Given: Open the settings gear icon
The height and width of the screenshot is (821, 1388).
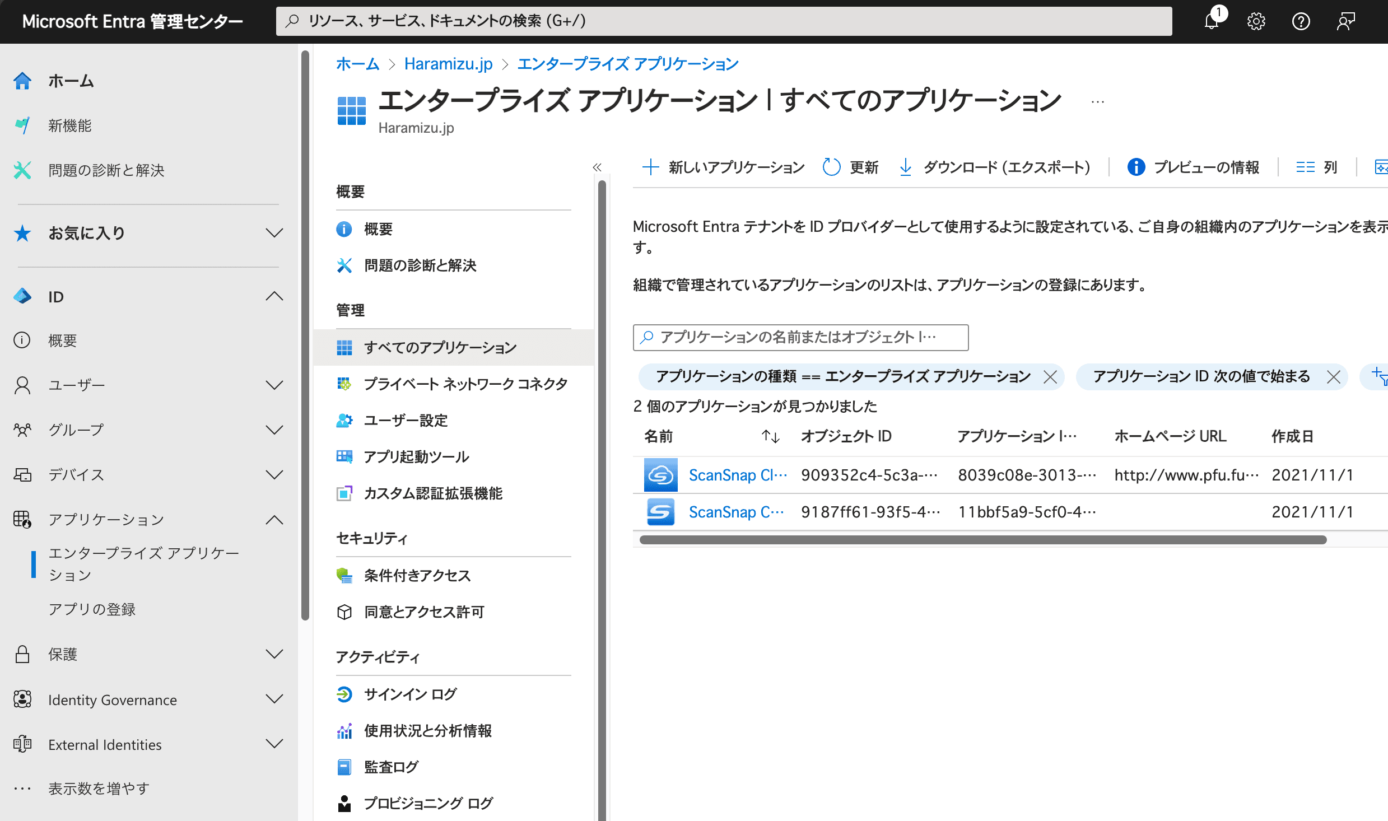Looking at the screenshot, I should tap(1256, 21).
